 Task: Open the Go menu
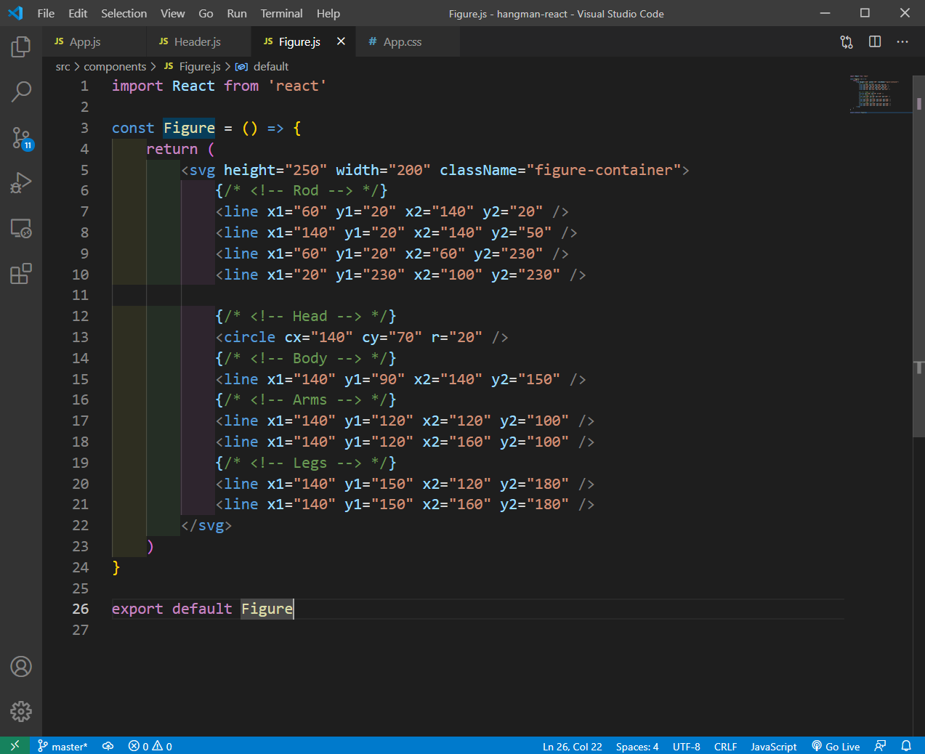(206, 13)
